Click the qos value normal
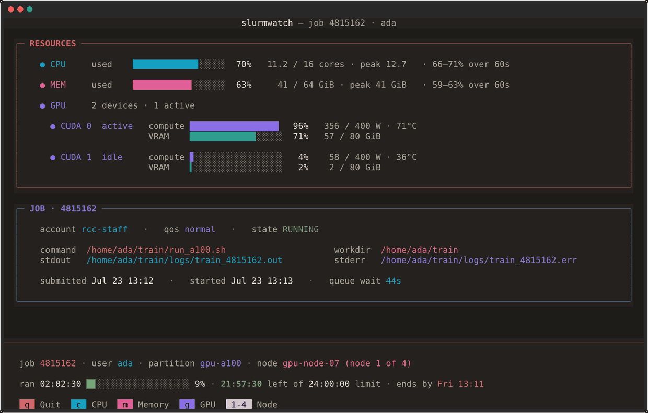 (x=200, y=229)
